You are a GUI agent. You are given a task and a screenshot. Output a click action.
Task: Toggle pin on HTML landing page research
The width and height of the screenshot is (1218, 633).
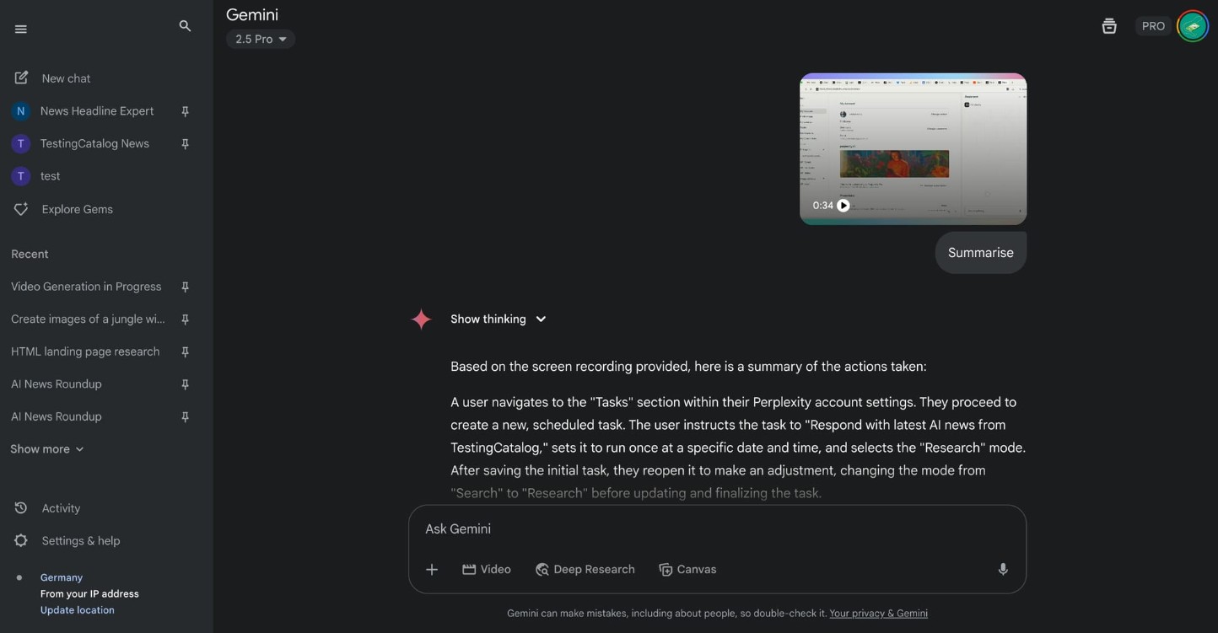185,351
